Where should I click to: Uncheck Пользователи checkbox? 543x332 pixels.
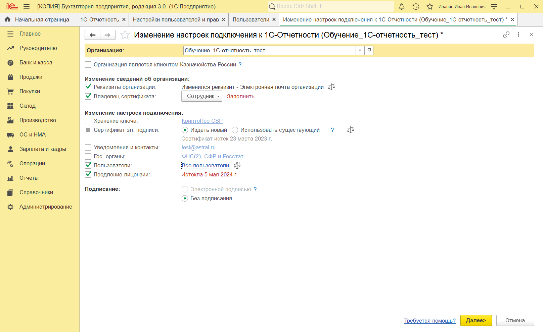click(88, 165)
